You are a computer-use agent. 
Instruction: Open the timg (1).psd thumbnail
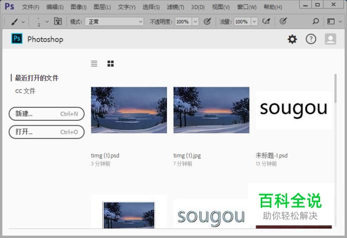[129, 110]
